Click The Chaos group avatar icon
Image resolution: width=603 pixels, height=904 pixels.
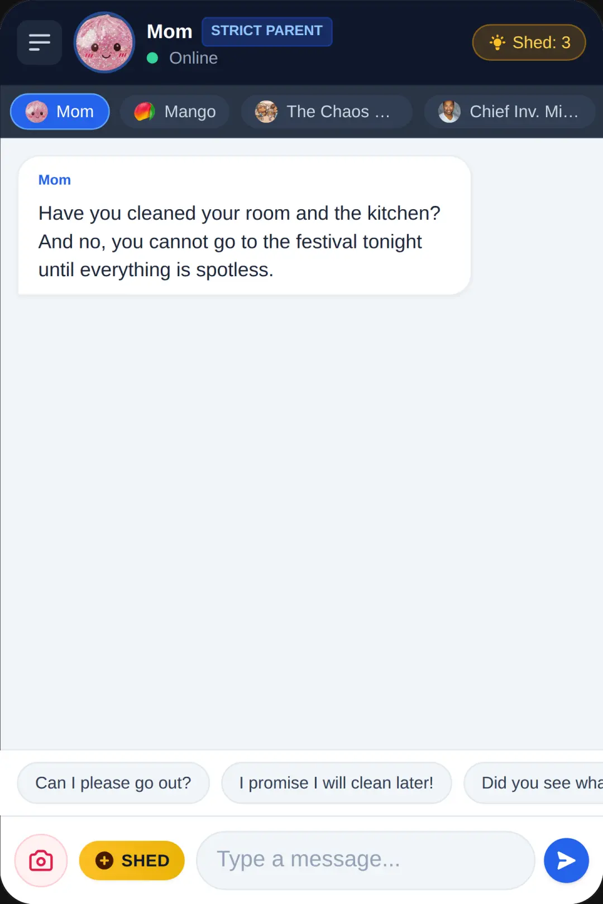pyautogui.click(x=266, y=112)
